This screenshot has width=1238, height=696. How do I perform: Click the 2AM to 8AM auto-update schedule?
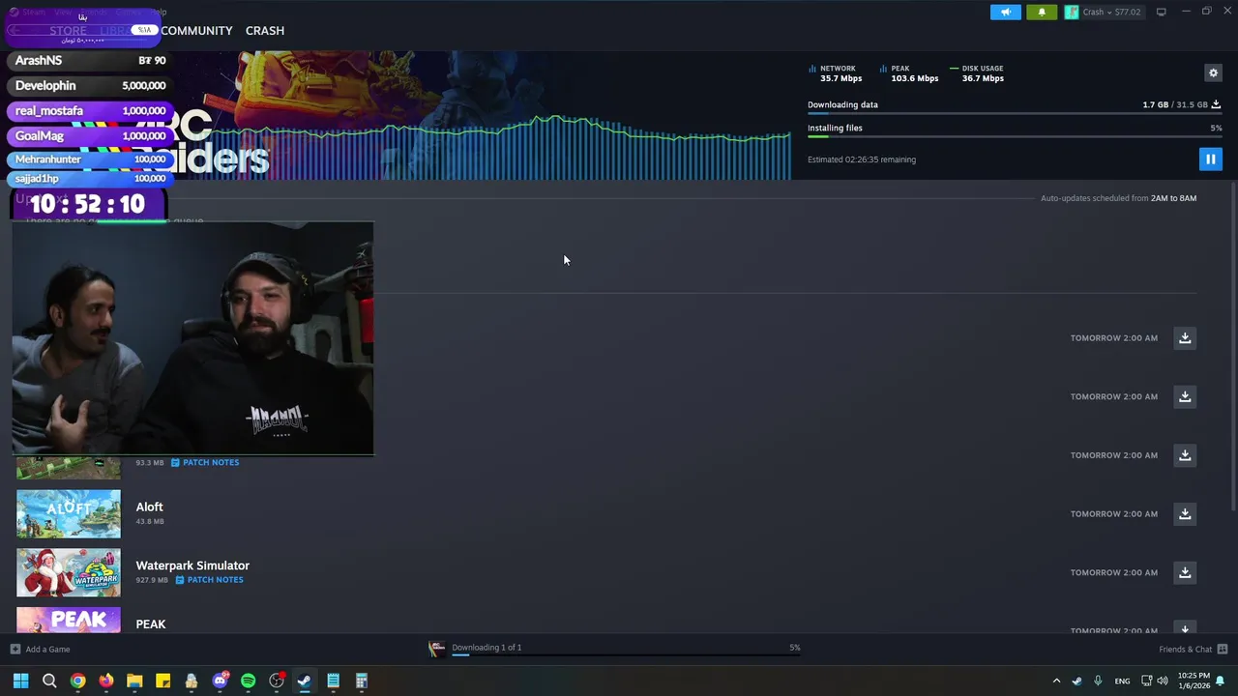pos(1173,198)
